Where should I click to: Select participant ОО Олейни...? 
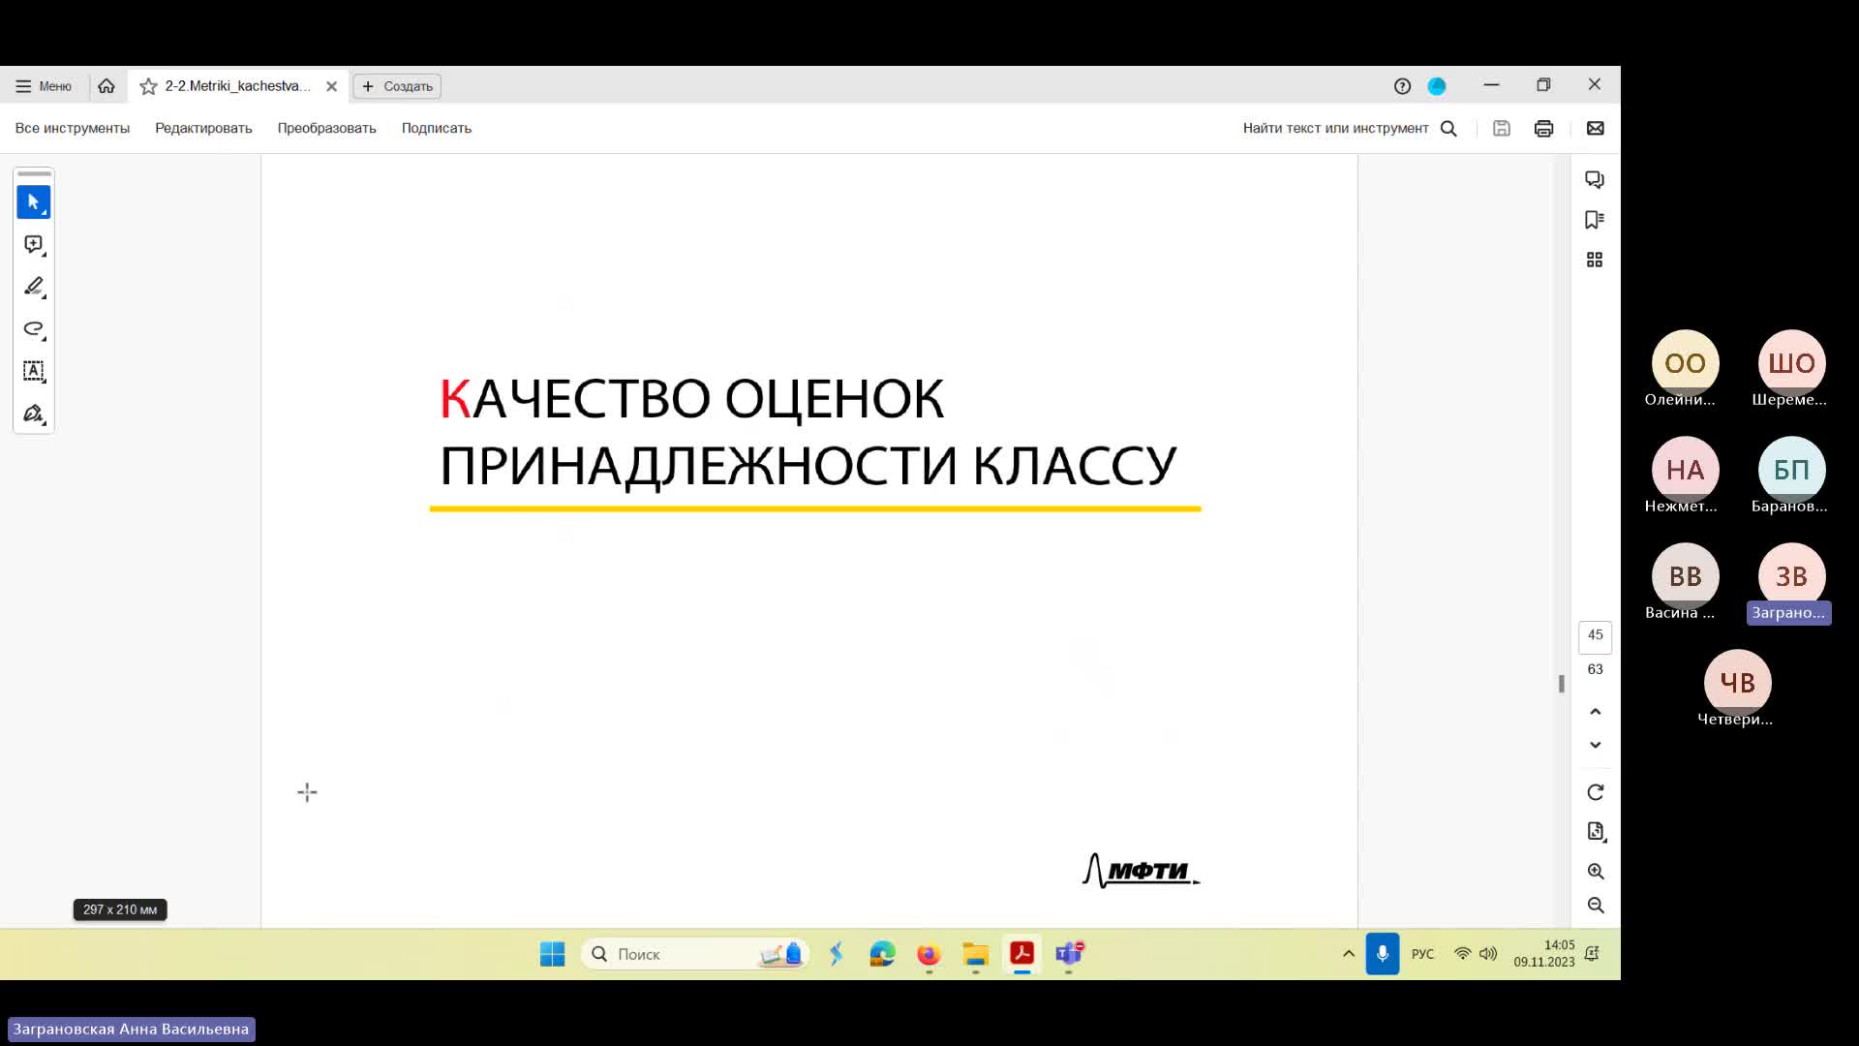[1685, 370]
